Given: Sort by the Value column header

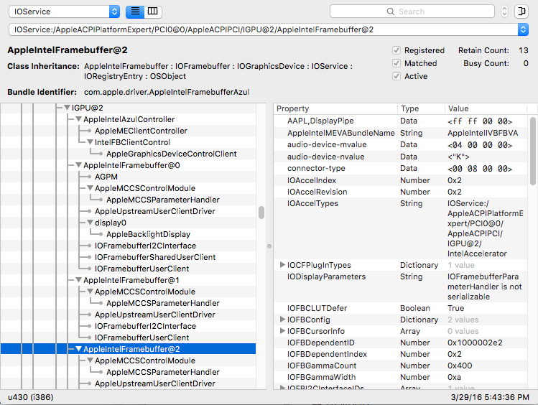Looking at the screenshot, I should 486,108.
